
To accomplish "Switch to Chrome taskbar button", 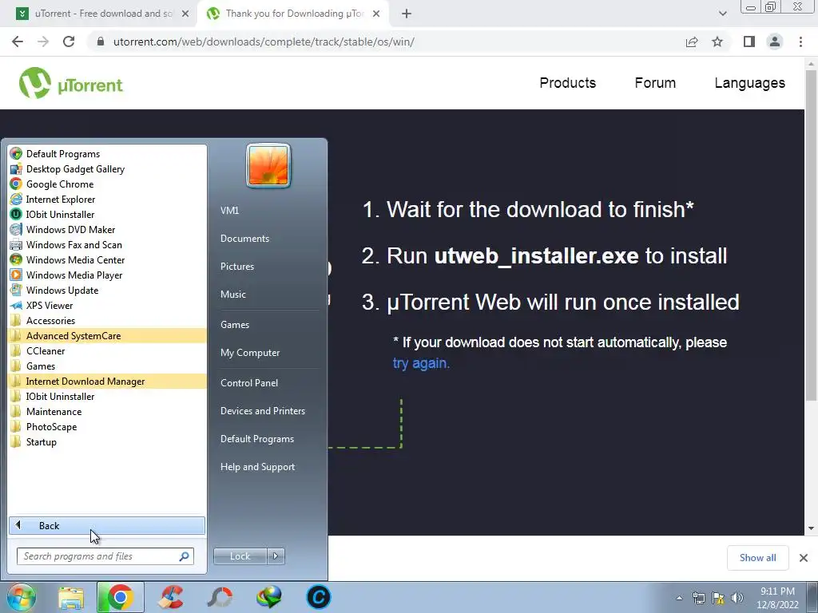I will pyautogui.click(x=120, y=597).
